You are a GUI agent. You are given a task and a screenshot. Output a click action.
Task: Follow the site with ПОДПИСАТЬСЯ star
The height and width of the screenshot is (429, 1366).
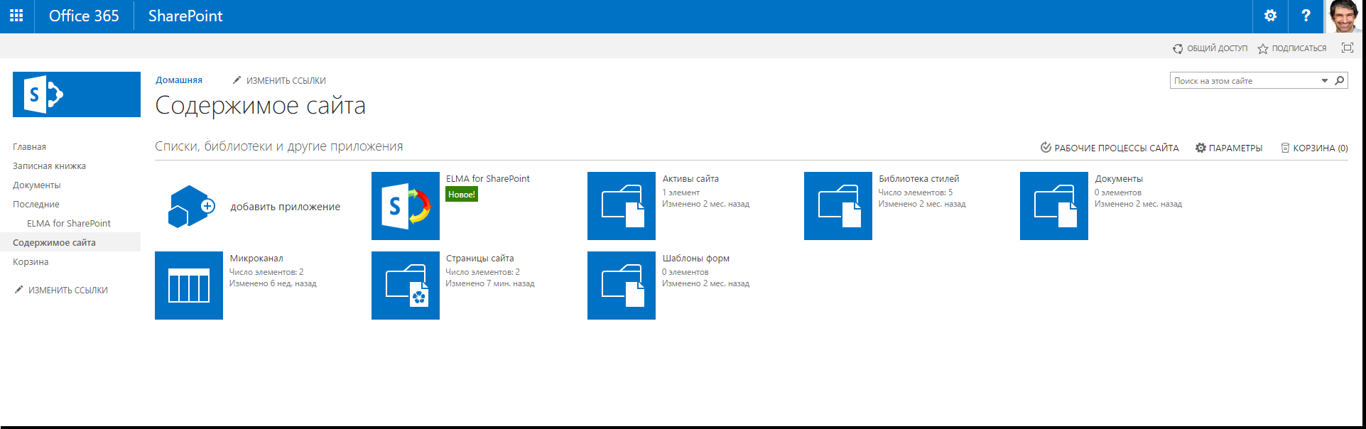coord(1292,48)
